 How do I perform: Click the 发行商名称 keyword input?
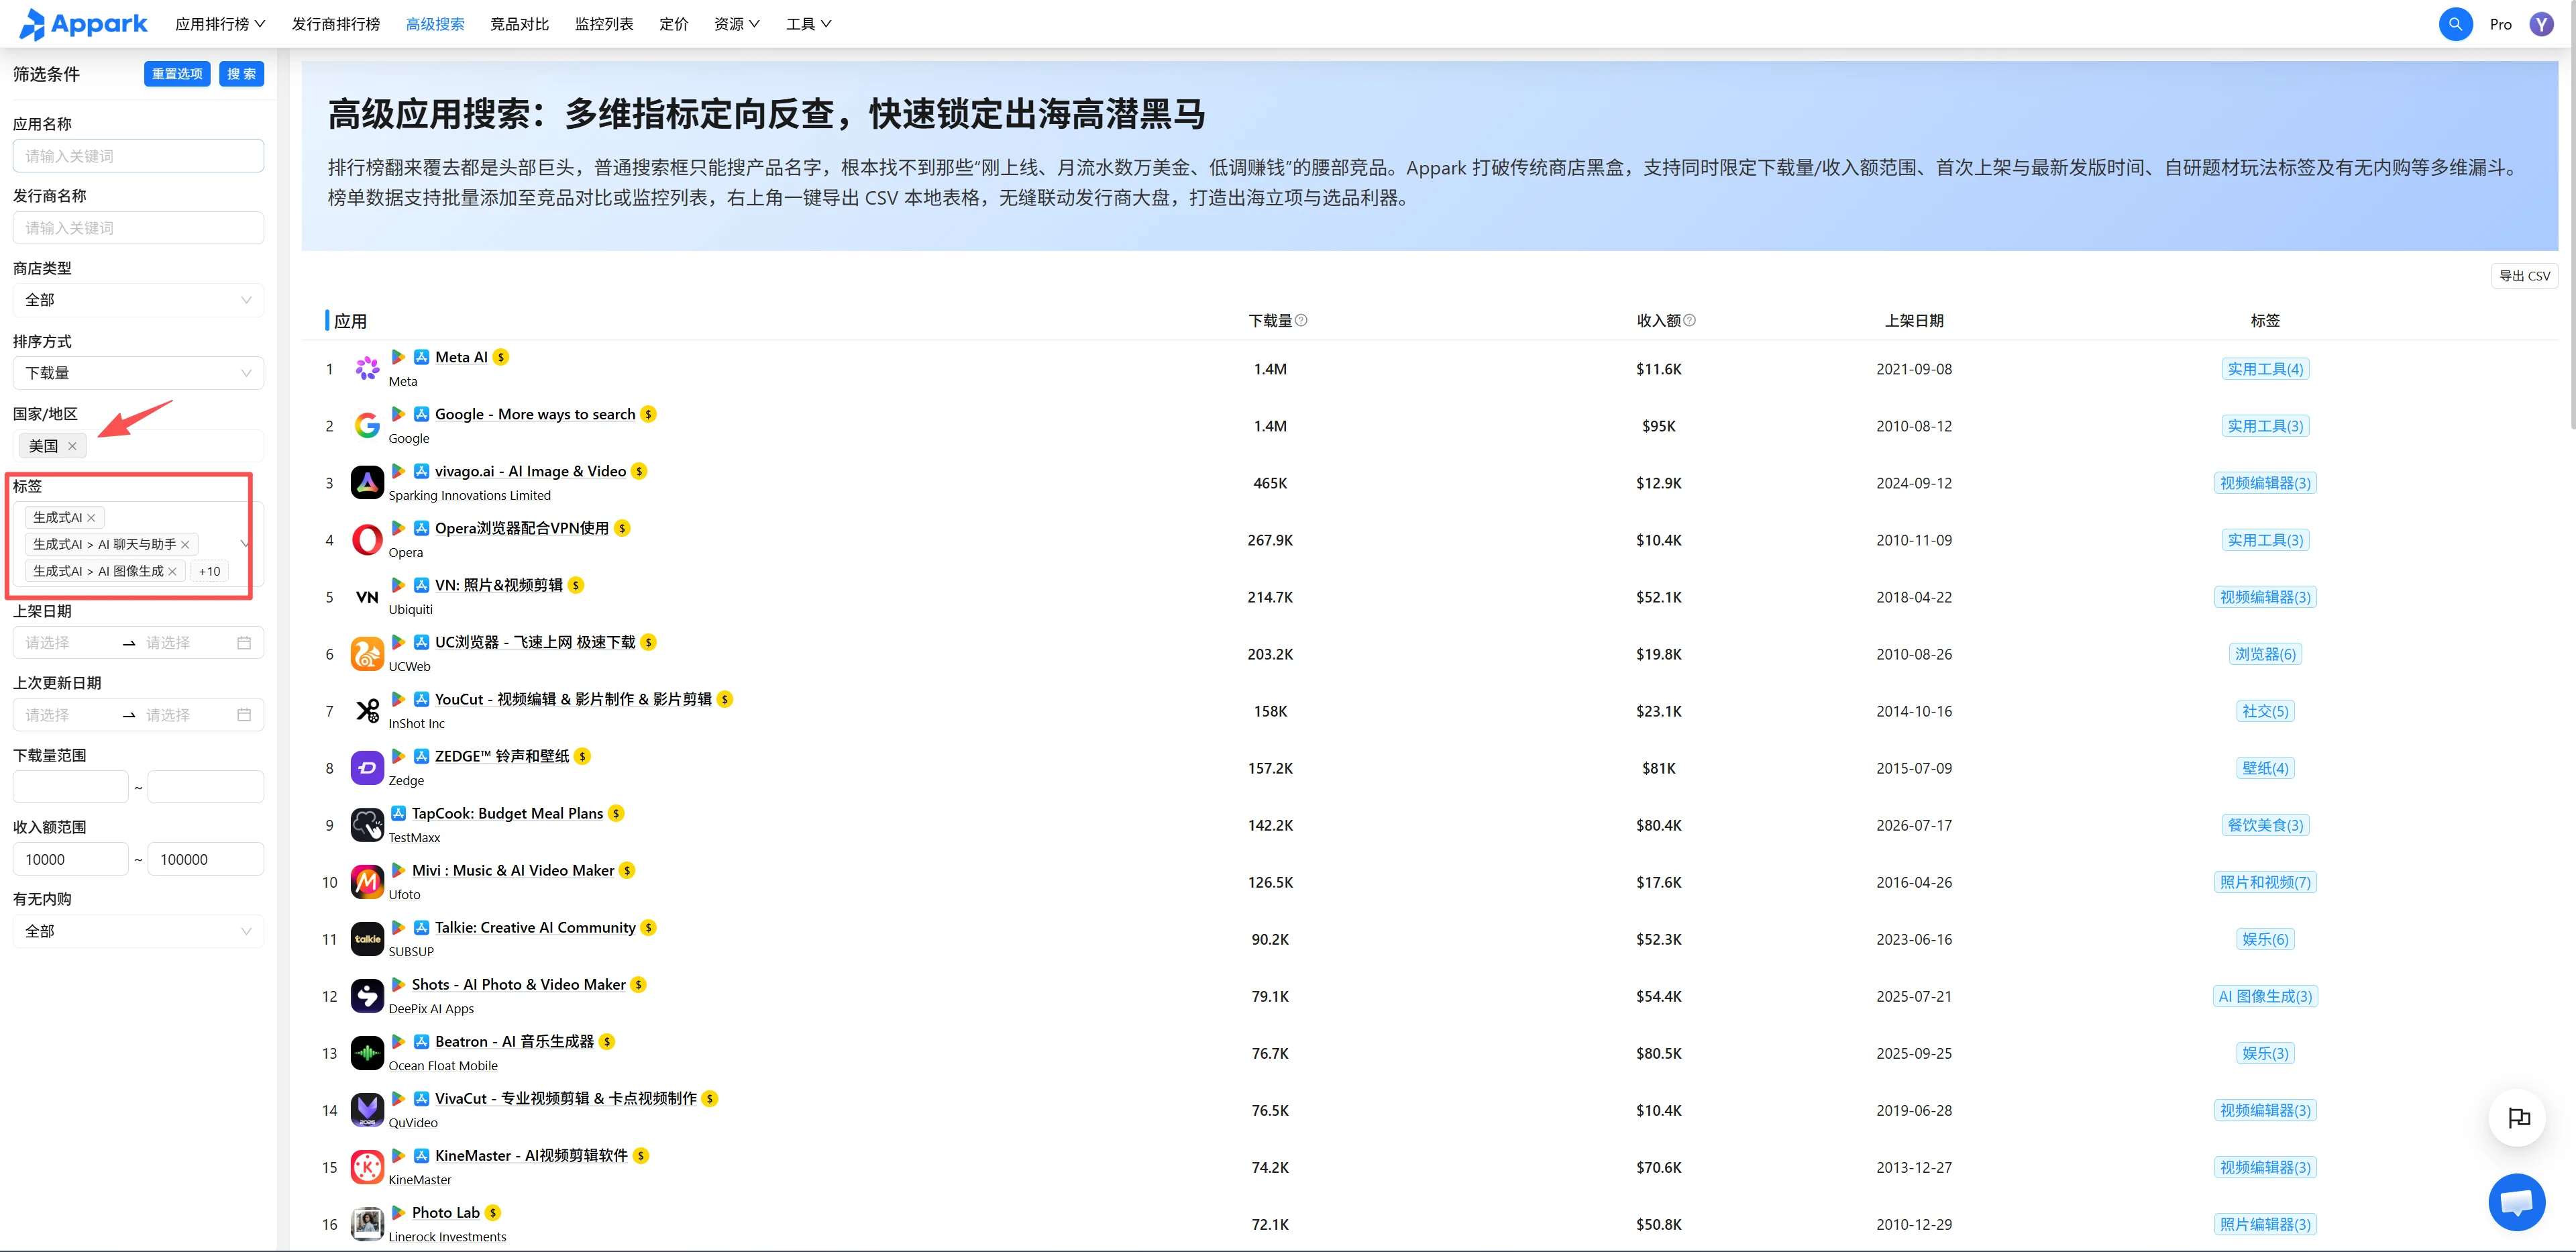coord(138,228)
